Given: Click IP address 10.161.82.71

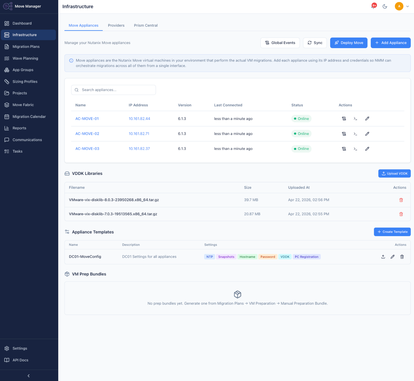Looking at the screenshot, I should click(x=139, y=134).
